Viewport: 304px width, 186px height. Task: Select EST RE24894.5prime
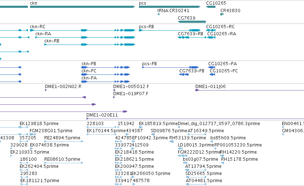[x=62, y=138]
